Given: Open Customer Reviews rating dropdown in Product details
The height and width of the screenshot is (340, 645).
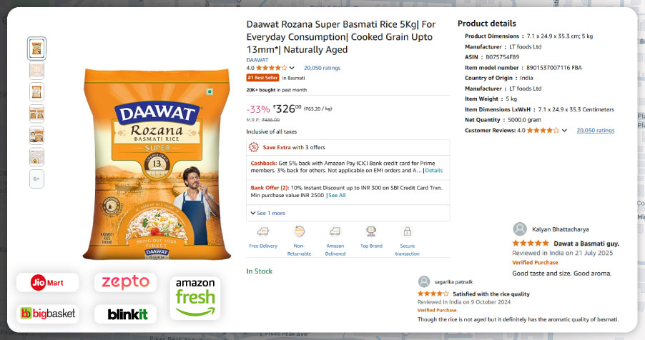Looking at the screenshot, I should (564, 131).
